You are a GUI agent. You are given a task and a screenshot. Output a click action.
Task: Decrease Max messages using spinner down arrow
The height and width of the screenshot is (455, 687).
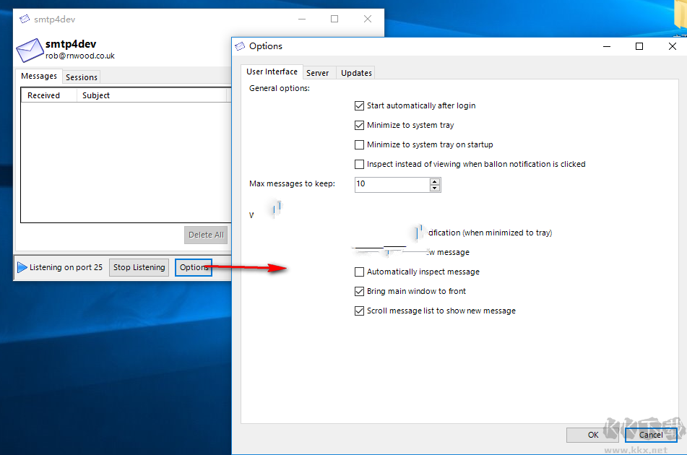pyautogui.click(x=435, y=187)
